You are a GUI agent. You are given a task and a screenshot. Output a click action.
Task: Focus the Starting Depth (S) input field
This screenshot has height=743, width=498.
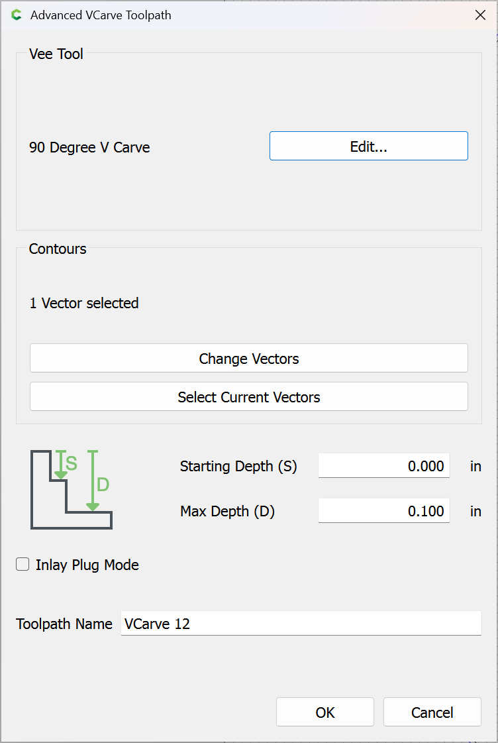(x=383, y=467)
